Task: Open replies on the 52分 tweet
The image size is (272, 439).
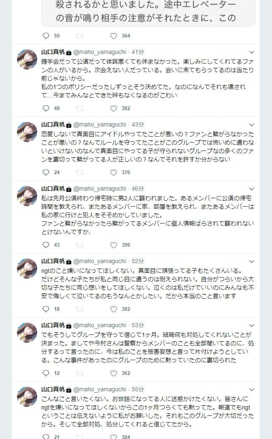Action: 46,309
